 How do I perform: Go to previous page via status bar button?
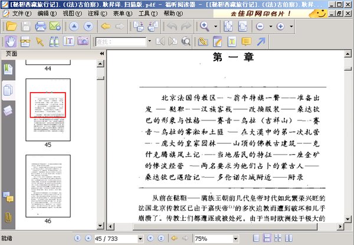[x=88, y=239]
